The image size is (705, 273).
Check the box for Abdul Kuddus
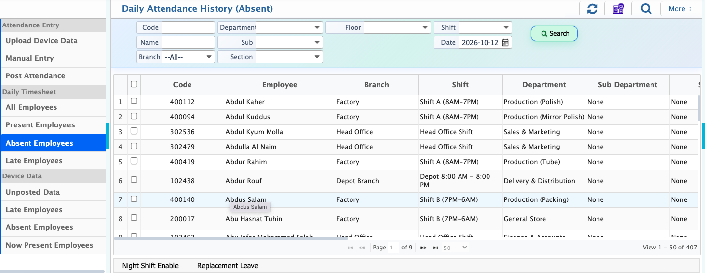pos(134,116)
